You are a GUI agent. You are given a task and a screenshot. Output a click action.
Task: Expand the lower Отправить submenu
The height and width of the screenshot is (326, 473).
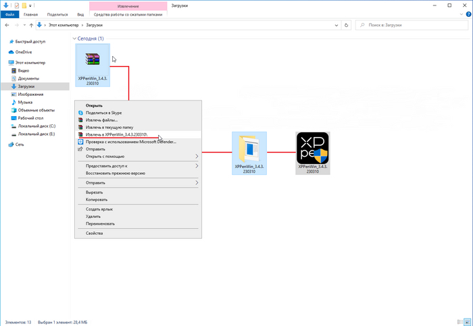point(138,183)
